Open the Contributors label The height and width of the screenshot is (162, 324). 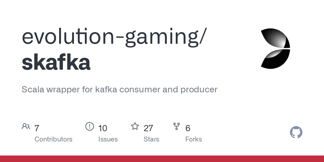coord(53,139)
